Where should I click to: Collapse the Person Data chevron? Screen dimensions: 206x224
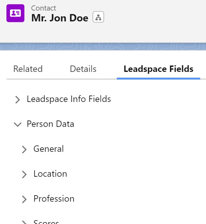18,124
